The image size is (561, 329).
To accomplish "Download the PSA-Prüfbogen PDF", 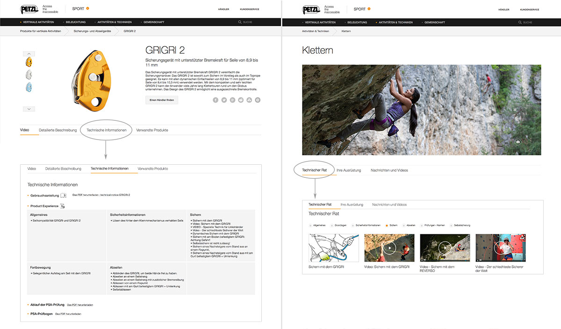I will pos(68,314).
